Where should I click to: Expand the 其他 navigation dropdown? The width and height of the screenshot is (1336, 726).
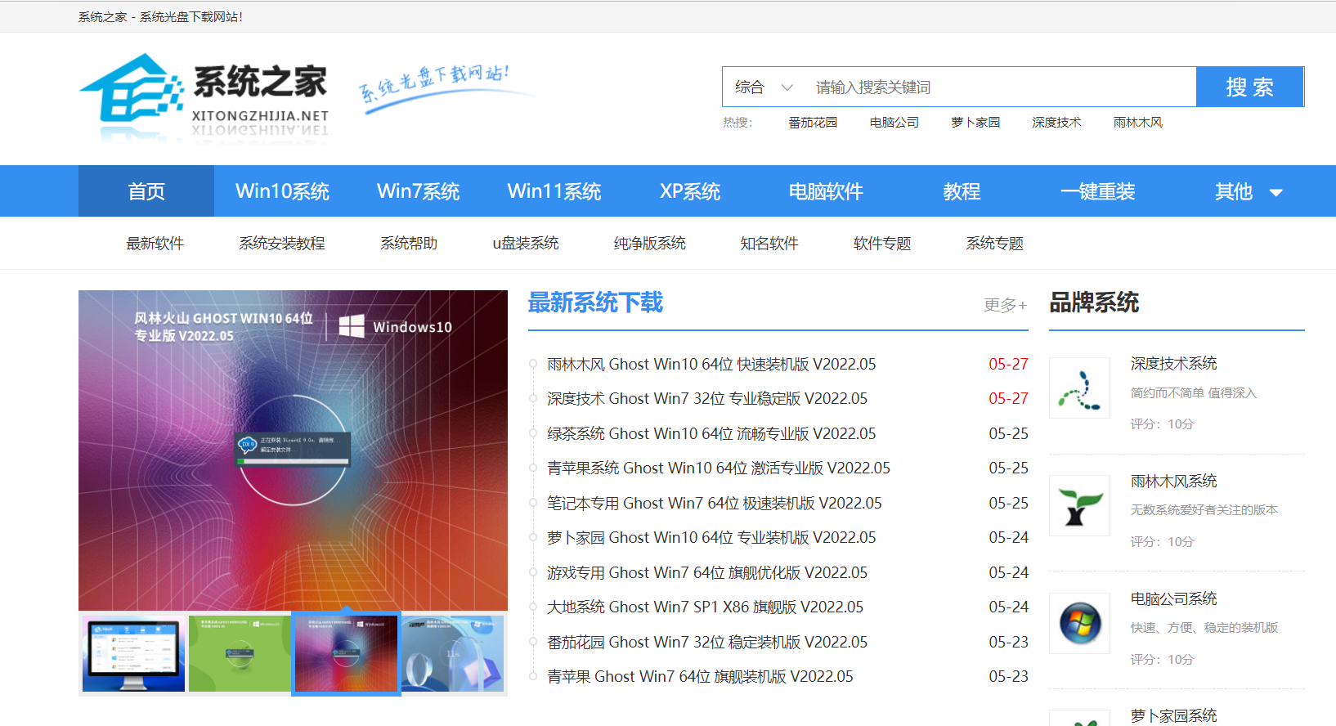[1248, 192]
